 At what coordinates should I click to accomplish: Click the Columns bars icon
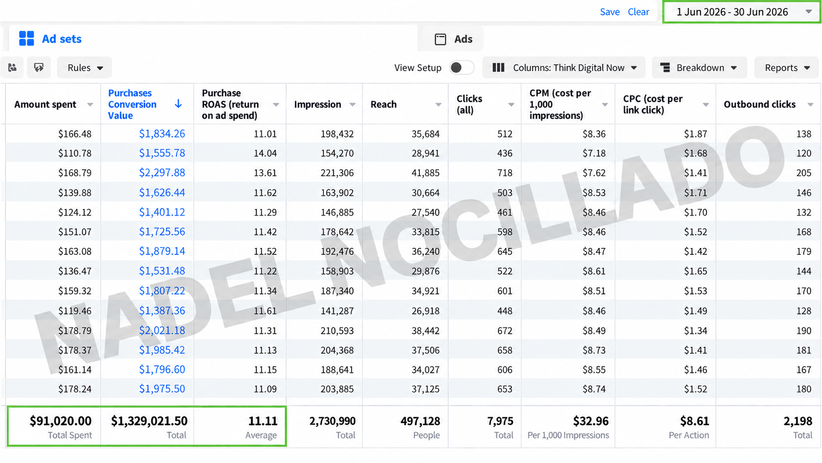(499, 67)
